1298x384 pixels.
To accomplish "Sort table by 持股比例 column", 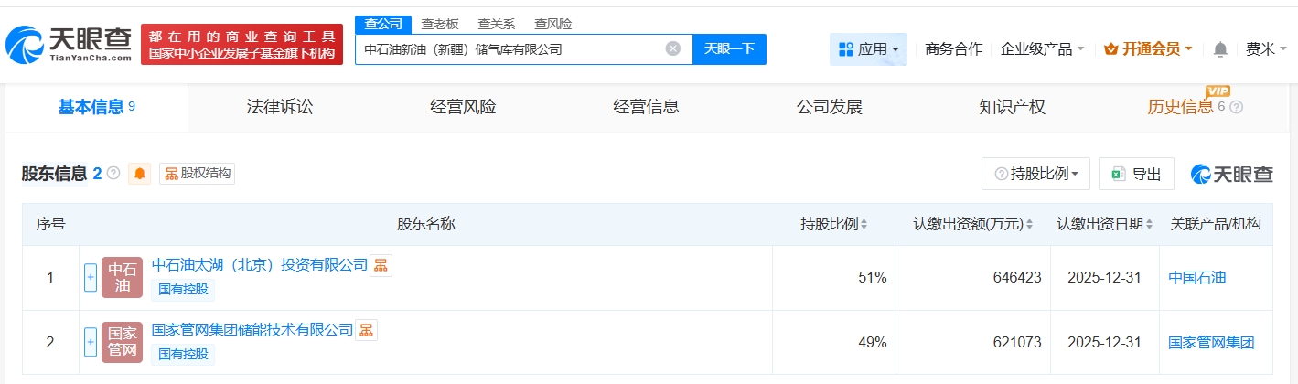I will point(833,224).
